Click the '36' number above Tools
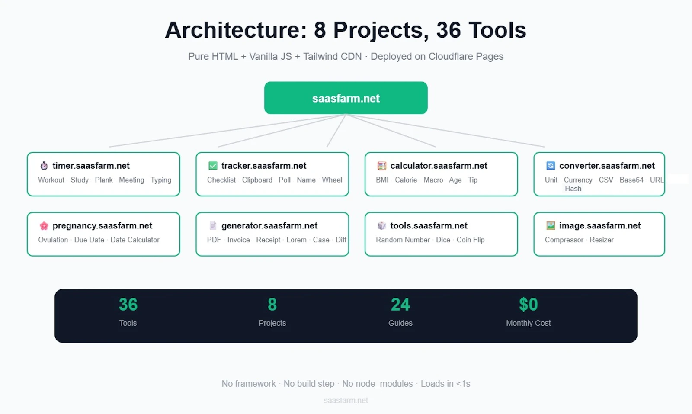Screen dimensions: 692x414 pyautogui.click(x=128, y=305)
